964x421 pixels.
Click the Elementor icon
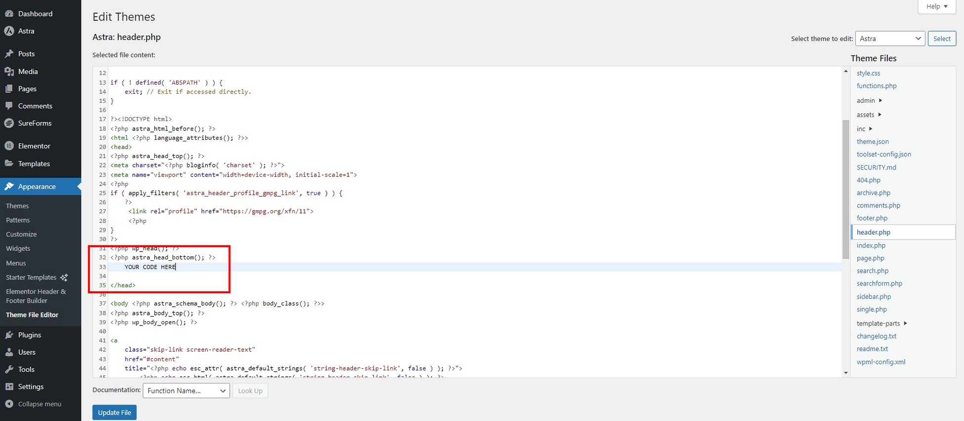click(x=9, y=146)
